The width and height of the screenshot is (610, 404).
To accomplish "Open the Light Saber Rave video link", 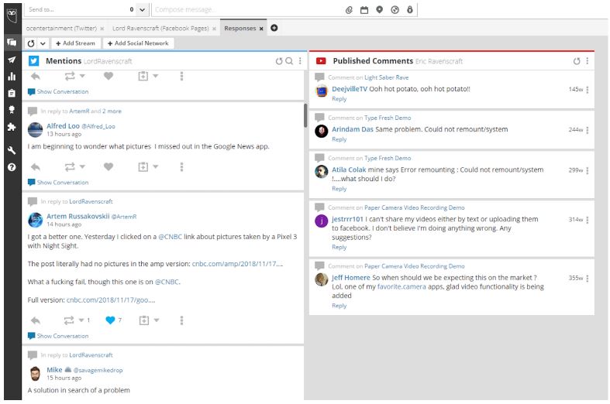I will coord(386,77).
